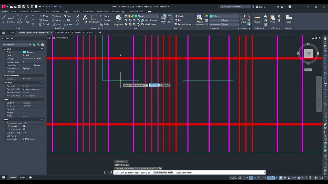Select the Array tool
This screenshot has height=184, width=328.
coord(68,24)
